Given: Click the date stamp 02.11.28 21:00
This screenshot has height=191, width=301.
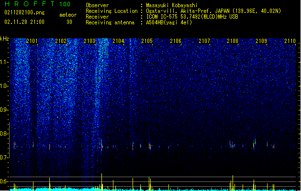Looking at the screenshot, I should point(24,22).
